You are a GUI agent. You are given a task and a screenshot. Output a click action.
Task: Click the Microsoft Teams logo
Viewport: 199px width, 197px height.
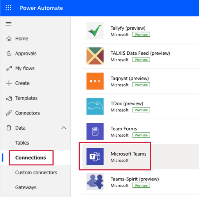tap(95, 156)
